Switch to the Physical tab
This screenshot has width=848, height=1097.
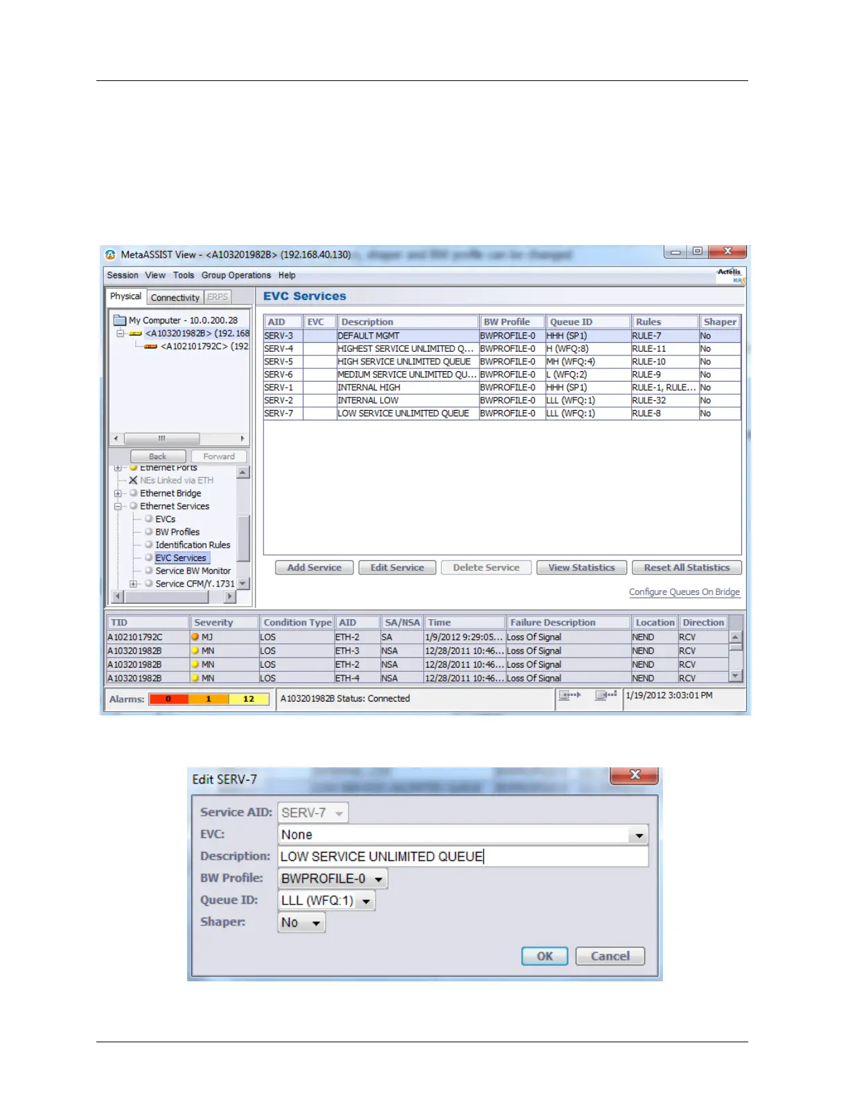point(125,296)
